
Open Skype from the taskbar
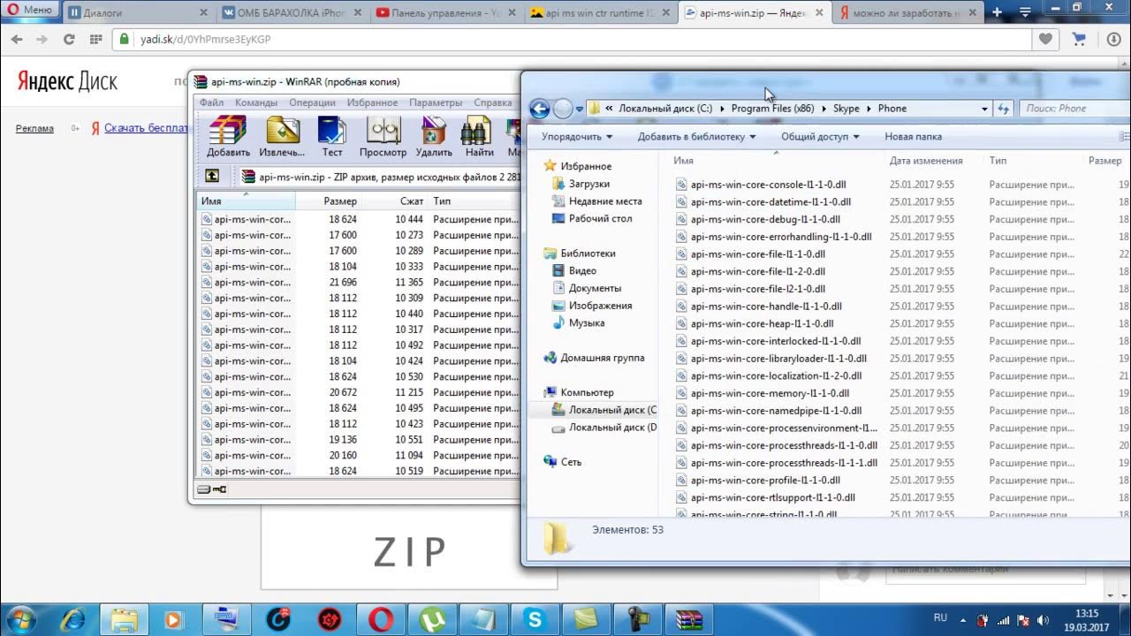[x=535, y=619]
